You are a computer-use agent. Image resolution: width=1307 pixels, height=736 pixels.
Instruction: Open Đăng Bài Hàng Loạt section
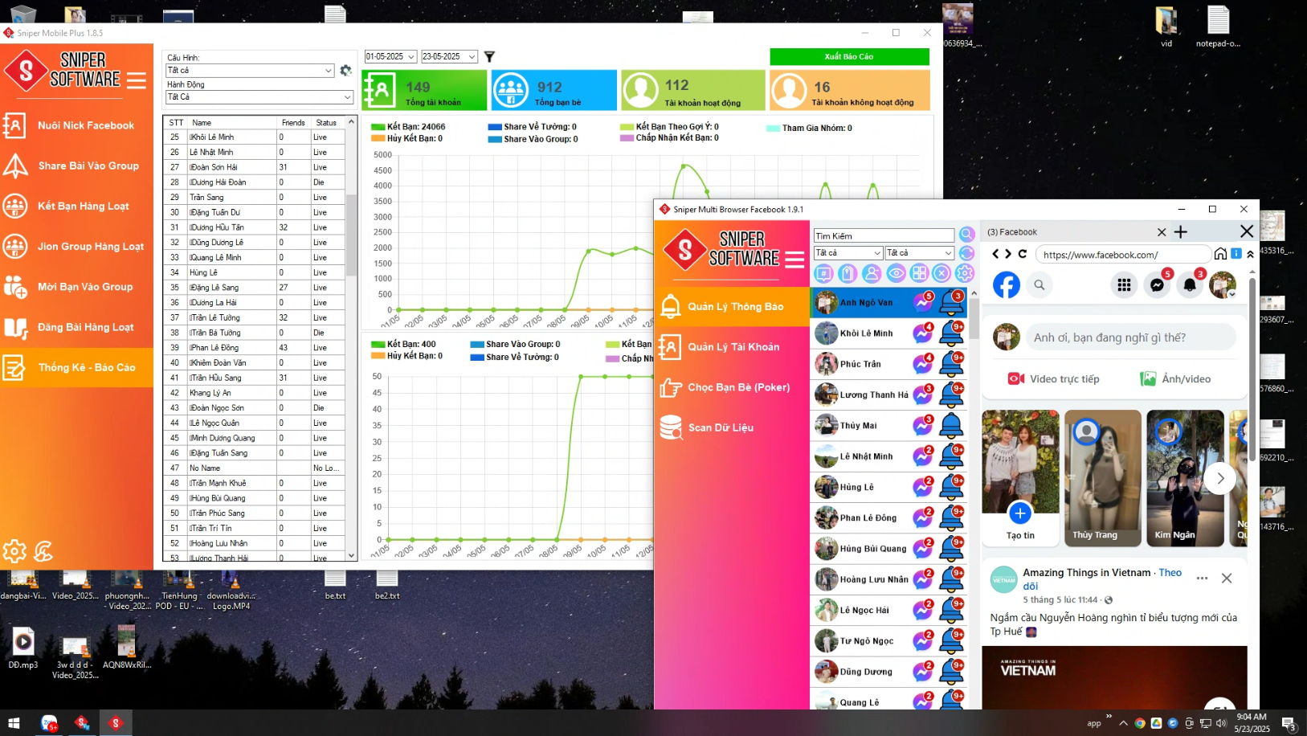[x=76, y=327]
